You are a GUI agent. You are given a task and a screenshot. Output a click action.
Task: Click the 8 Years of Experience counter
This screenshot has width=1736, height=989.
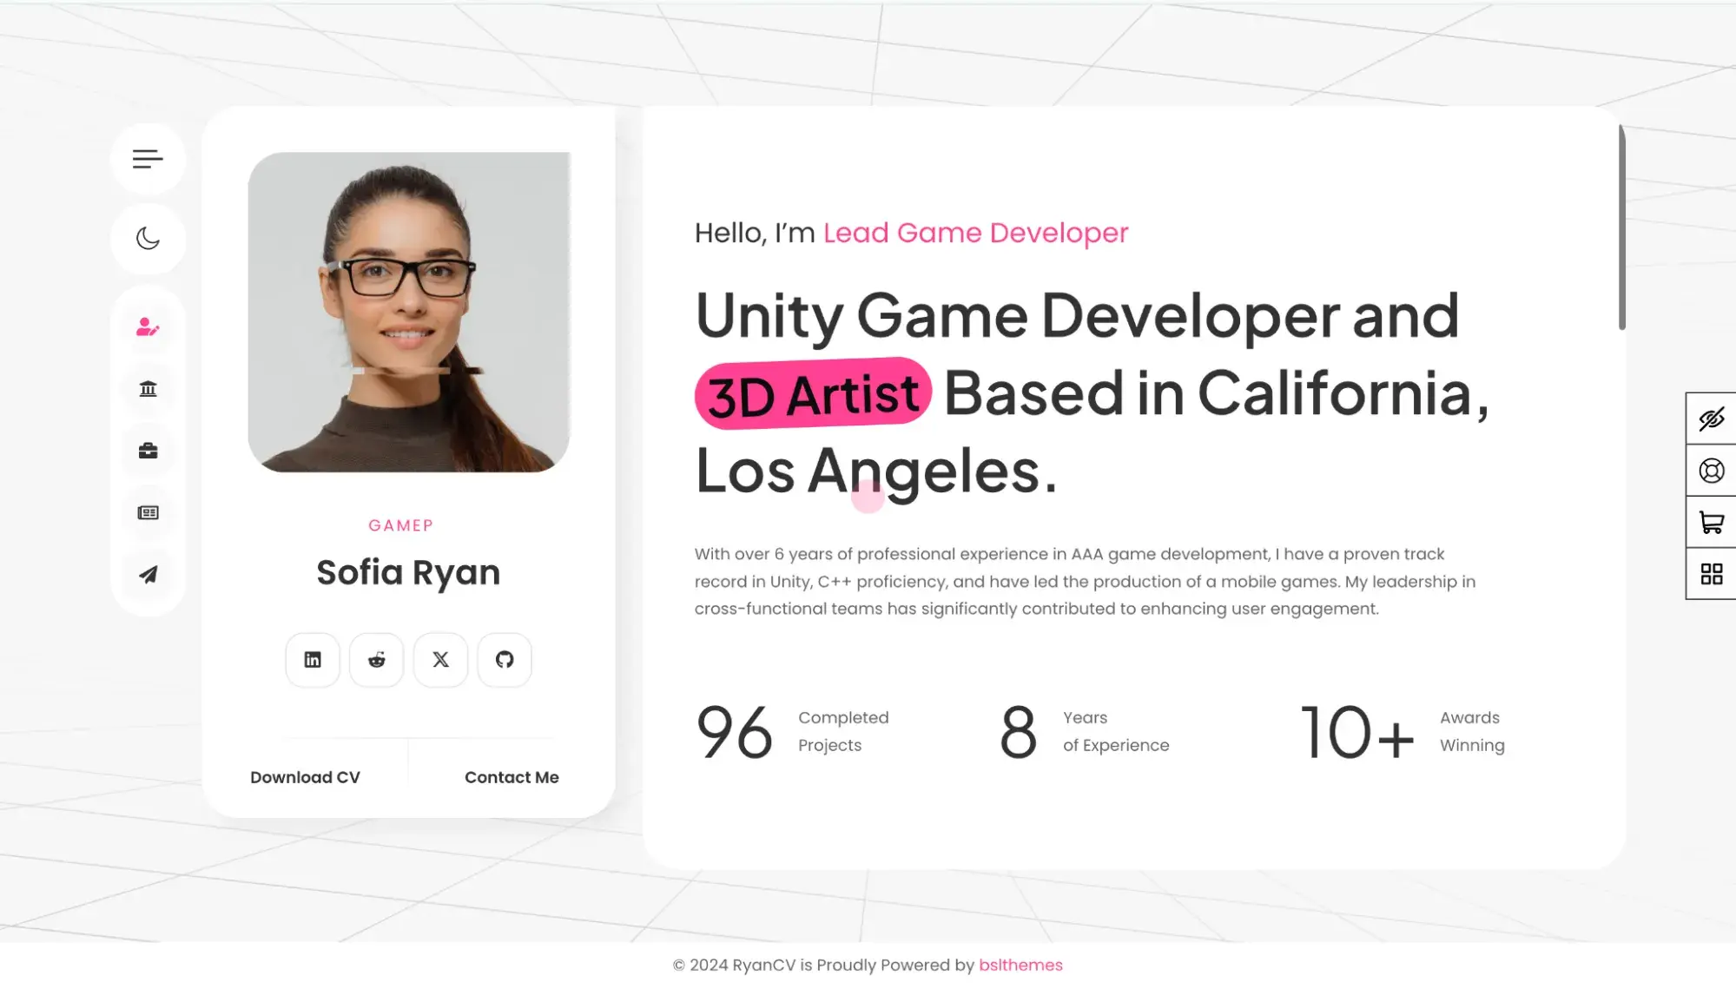click(x=1084, y=732)
